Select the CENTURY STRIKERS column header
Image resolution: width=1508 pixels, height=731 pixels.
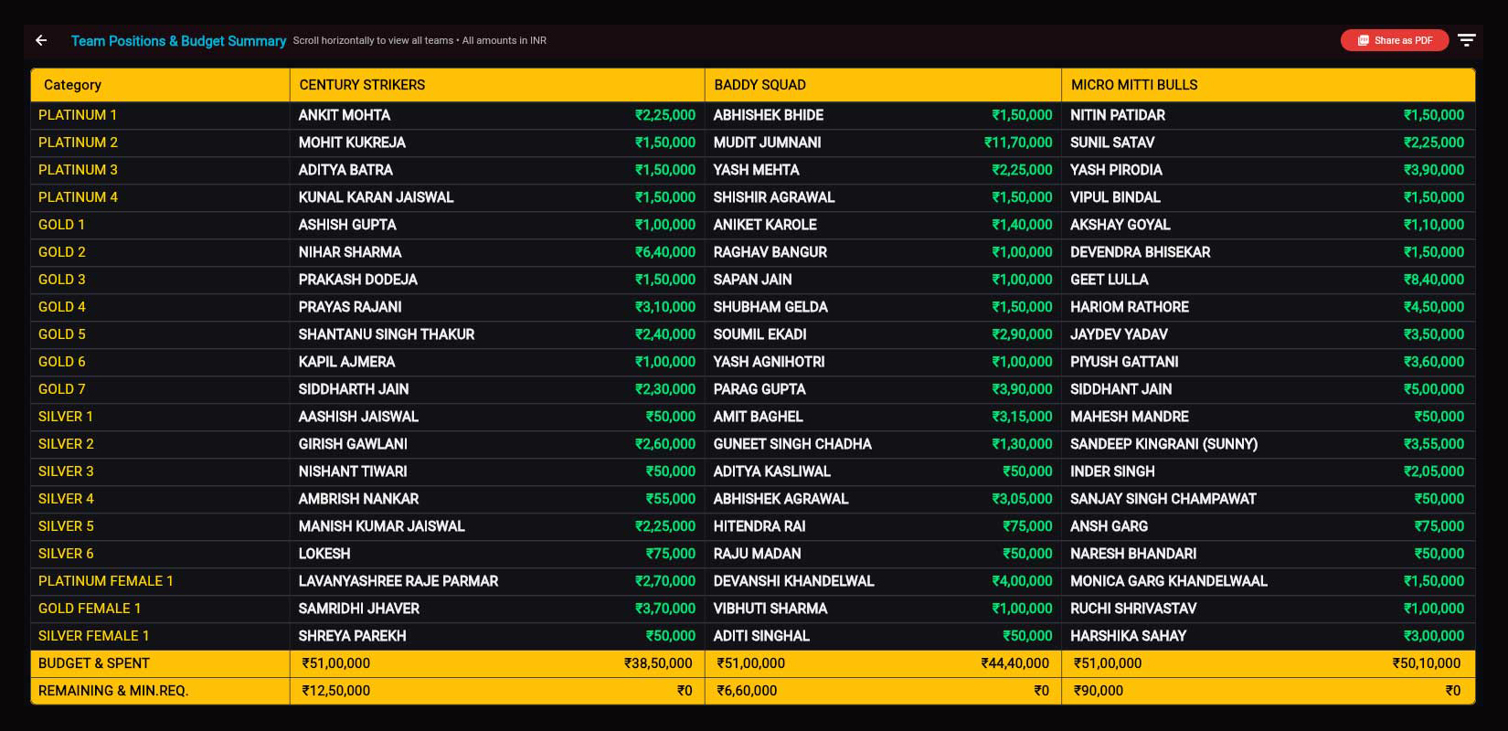click(362, 85)
